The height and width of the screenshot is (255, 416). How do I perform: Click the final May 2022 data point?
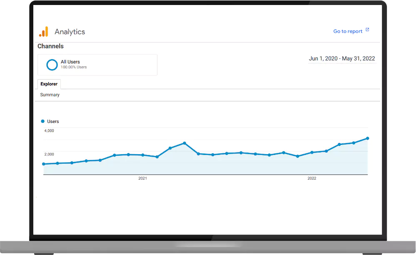click(367, 137)
